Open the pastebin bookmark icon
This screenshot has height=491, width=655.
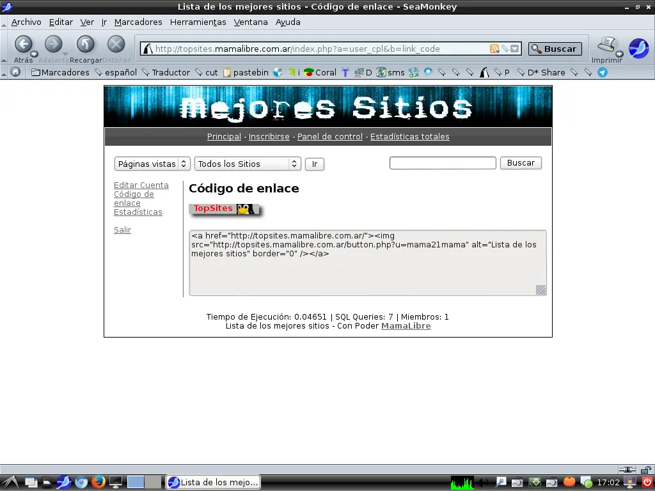pyautogui.click(x=226, y=72)
